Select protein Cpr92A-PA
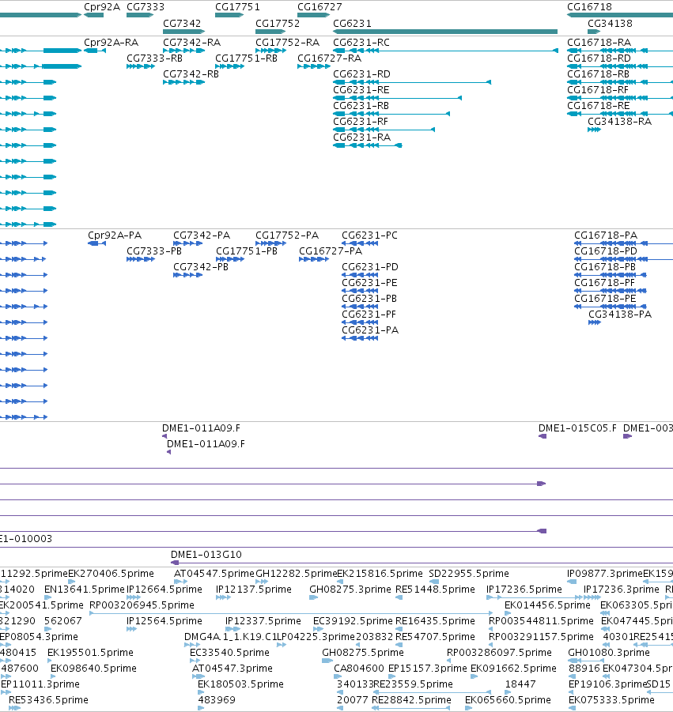The height and width of the screenshot is (712, 673). pyautogui.click(x=115, y=235)
